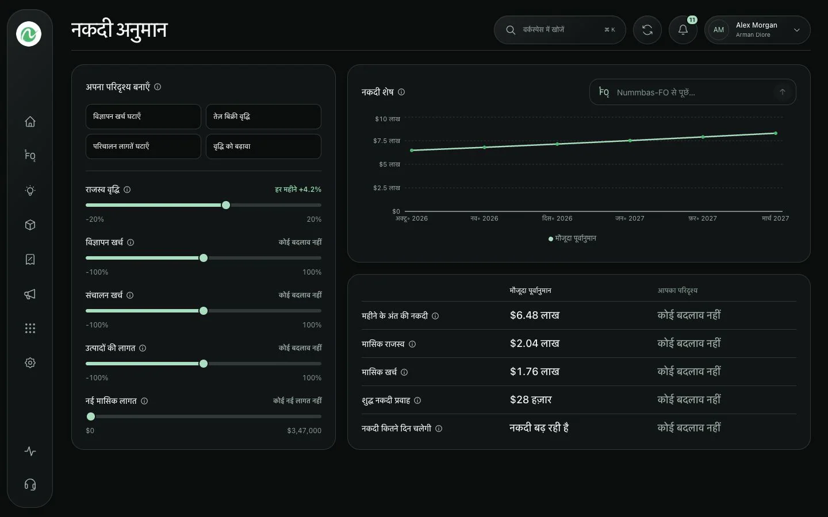Open insights lightbulb in sidebar
The height and width of the screenshot is (517, 828).
pos(30,191)
